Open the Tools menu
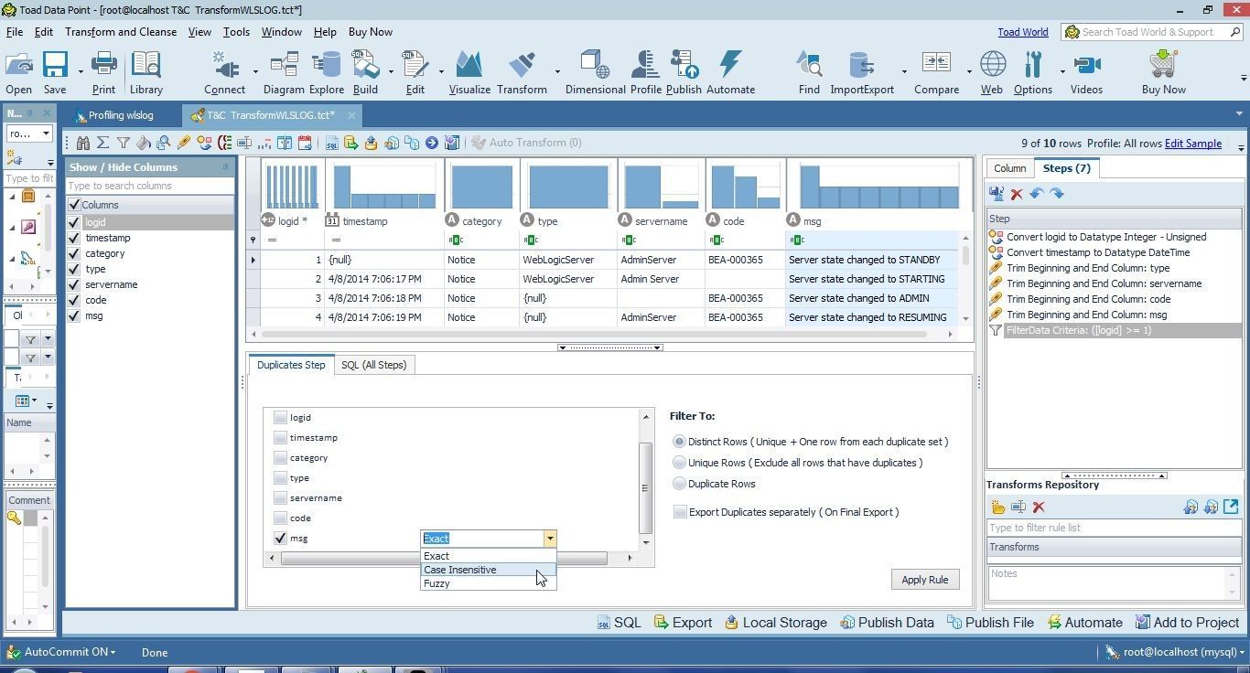The height and width of the screenshot is (673, 1250). (x=236, y=32)
